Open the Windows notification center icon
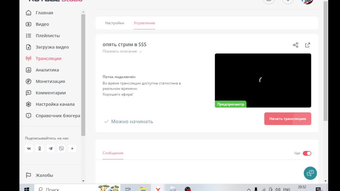 coord(318,189)
